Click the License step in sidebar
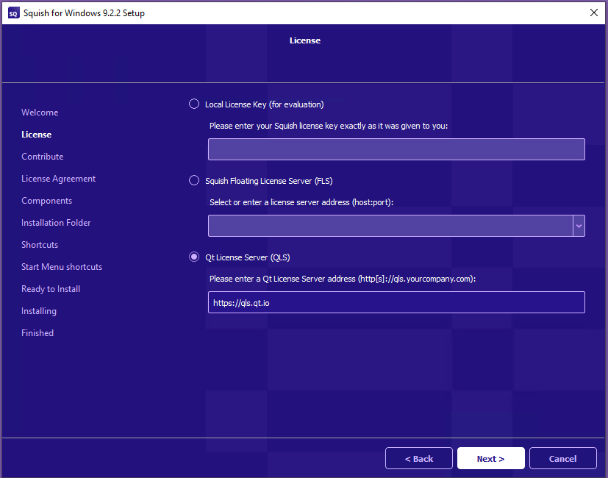The image size is (608, 478). [x=37, y=135]
